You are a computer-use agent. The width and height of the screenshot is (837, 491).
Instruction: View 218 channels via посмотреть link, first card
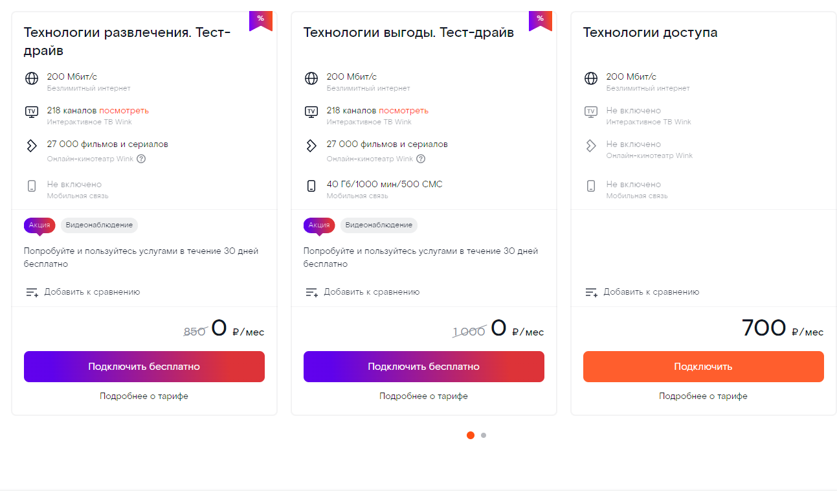pyautogui.click(x=124, y=110)
